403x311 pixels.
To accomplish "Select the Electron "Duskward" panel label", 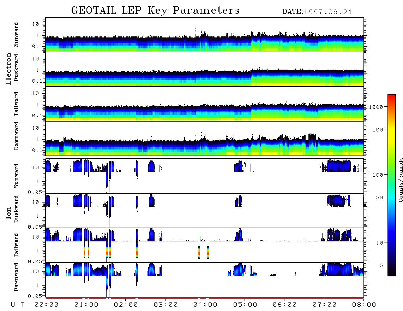I will click(16, 68).
